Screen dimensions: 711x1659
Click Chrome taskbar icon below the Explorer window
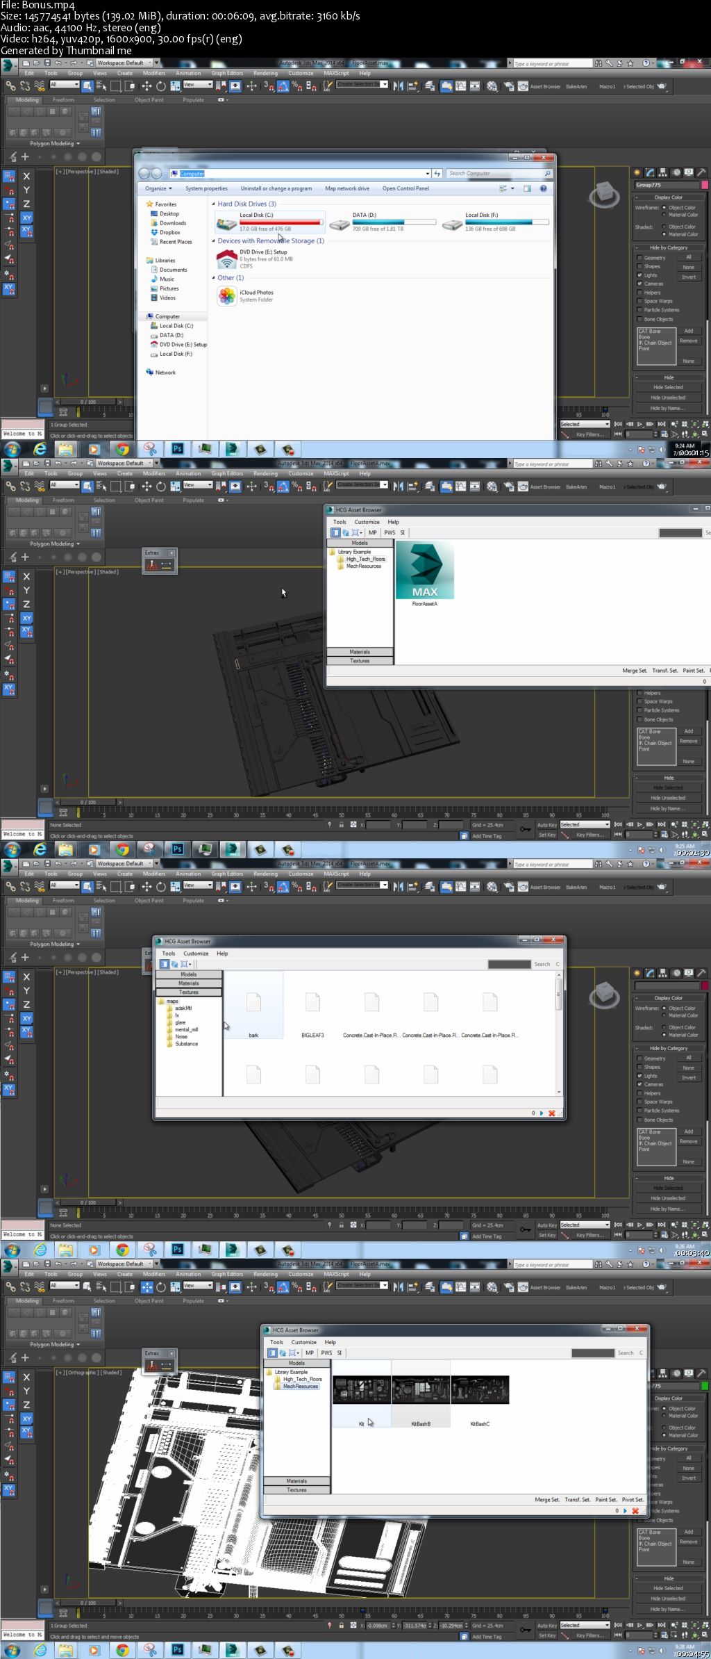coord(122,449)
